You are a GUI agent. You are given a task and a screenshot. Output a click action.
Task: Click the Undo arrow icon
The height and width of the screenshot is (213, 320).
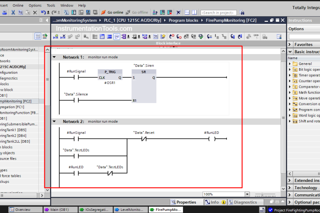[x=43, y=12]
